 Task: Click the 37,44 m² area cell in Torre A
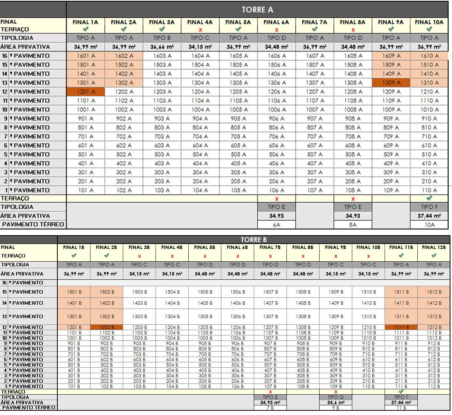pos(429,216)
